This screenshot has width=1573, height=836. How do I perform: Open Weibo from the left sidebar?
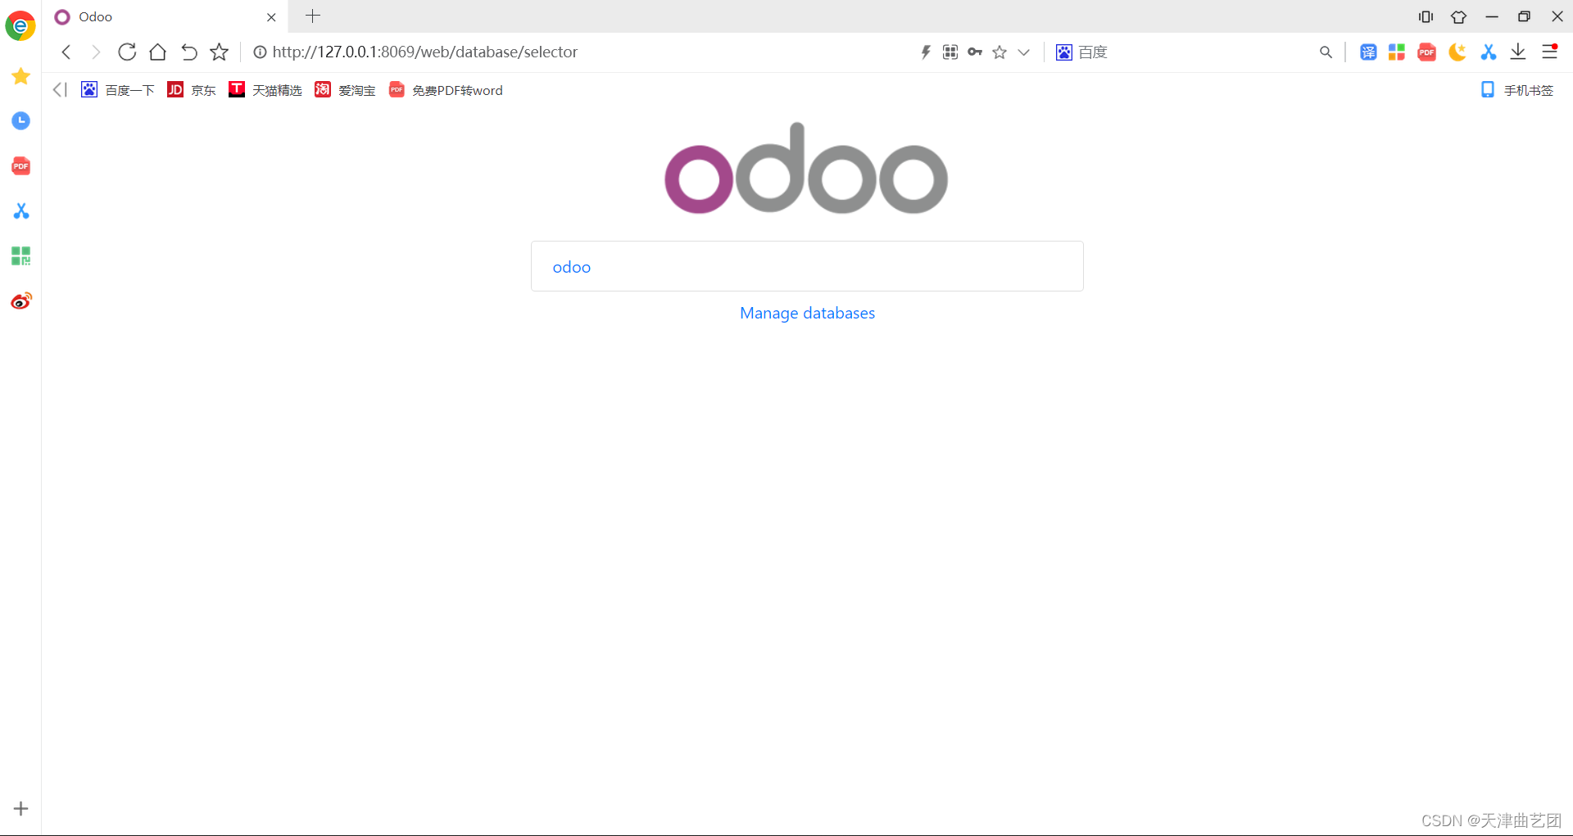20,301
